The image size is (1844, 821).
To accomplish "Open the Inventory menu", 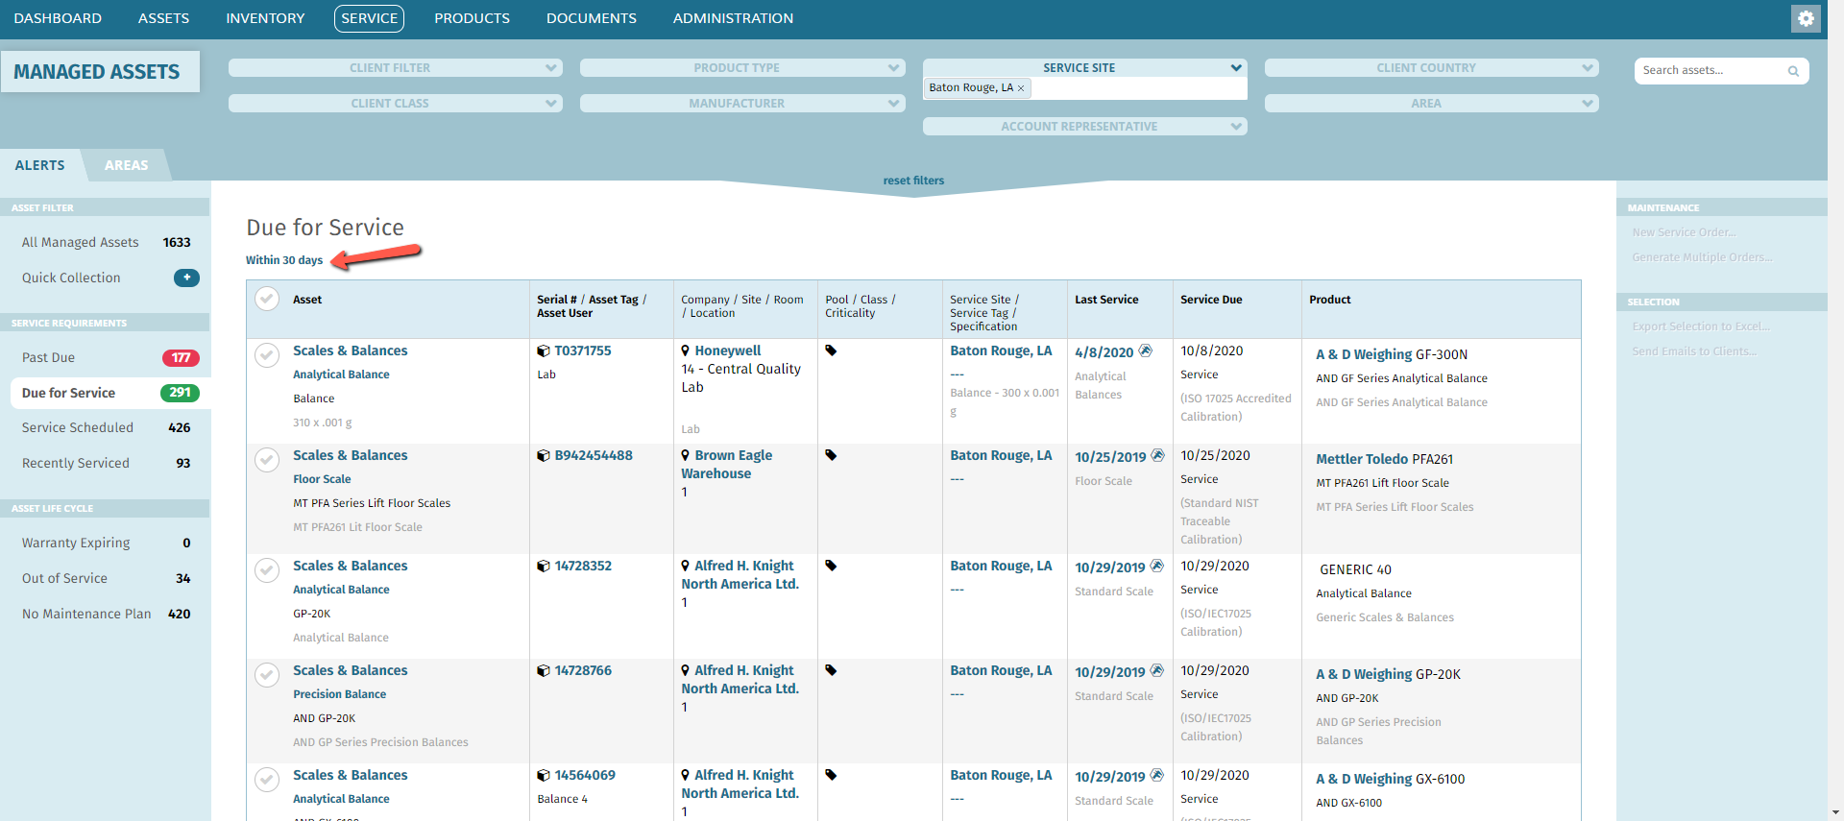I will coord(265,18).
